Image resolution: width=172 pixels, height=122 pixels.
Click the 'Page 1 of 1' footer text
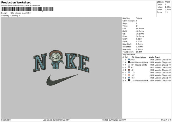click(166, 120)
